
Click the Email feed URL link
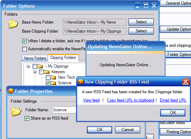coord(173,100)
